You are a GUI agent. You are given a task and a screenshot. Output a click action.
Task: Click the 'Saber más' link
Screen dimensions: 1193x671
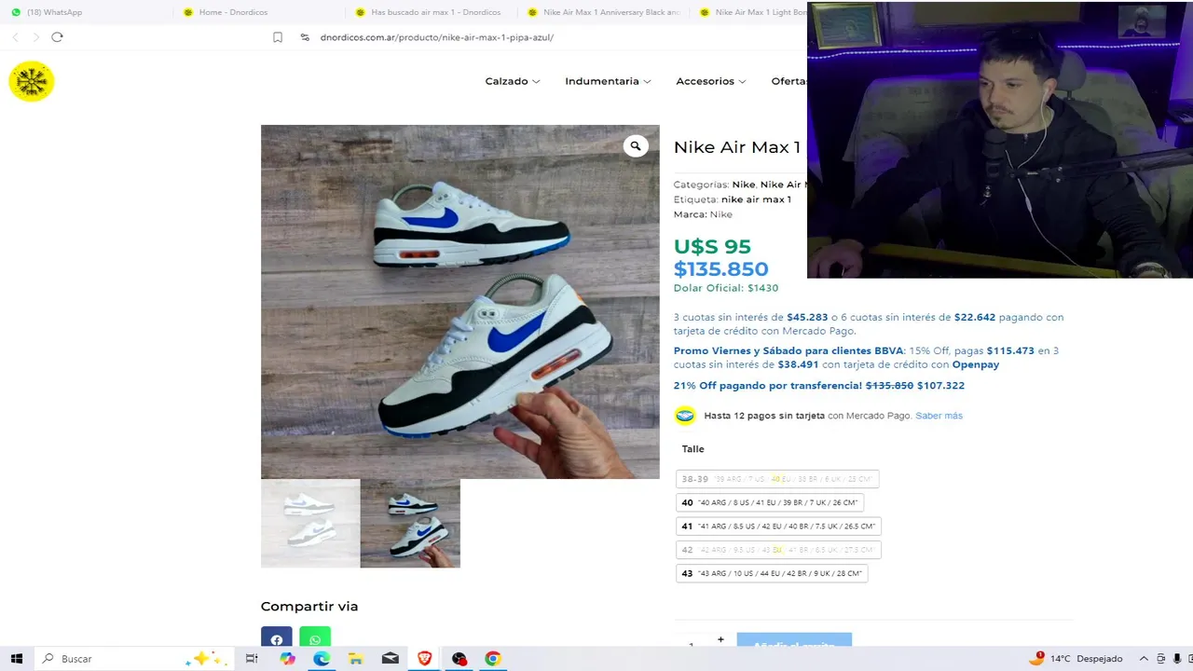939,416
